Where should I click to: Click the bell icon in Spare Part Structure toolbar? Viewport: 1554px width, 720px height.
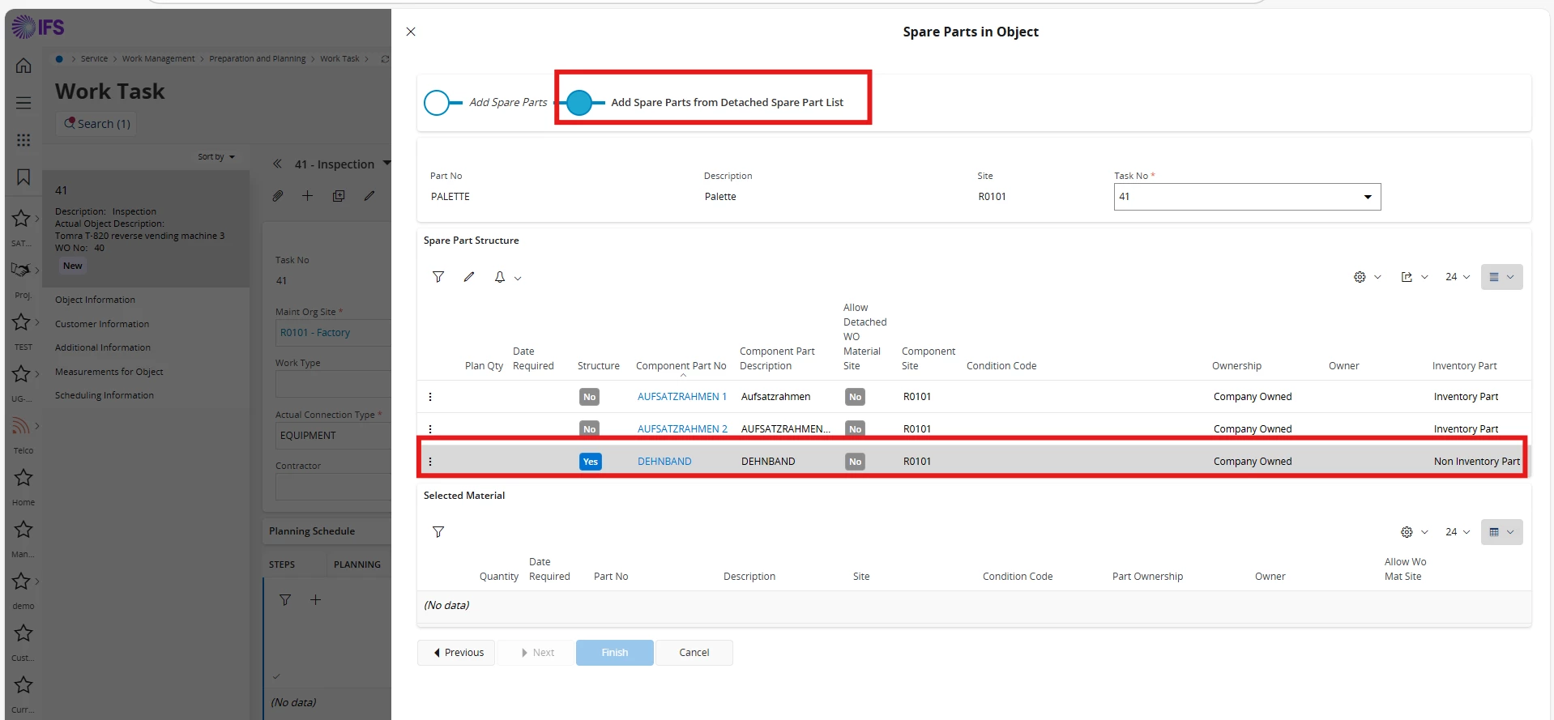click(x=500, y=277)
